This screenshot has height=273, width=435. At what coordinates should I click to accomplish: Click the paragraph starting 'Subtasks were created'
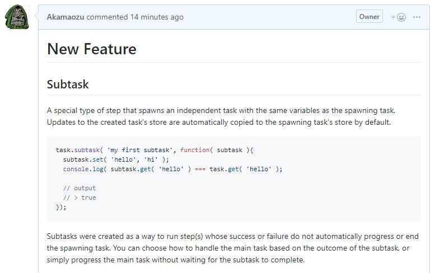click(232, 248)
